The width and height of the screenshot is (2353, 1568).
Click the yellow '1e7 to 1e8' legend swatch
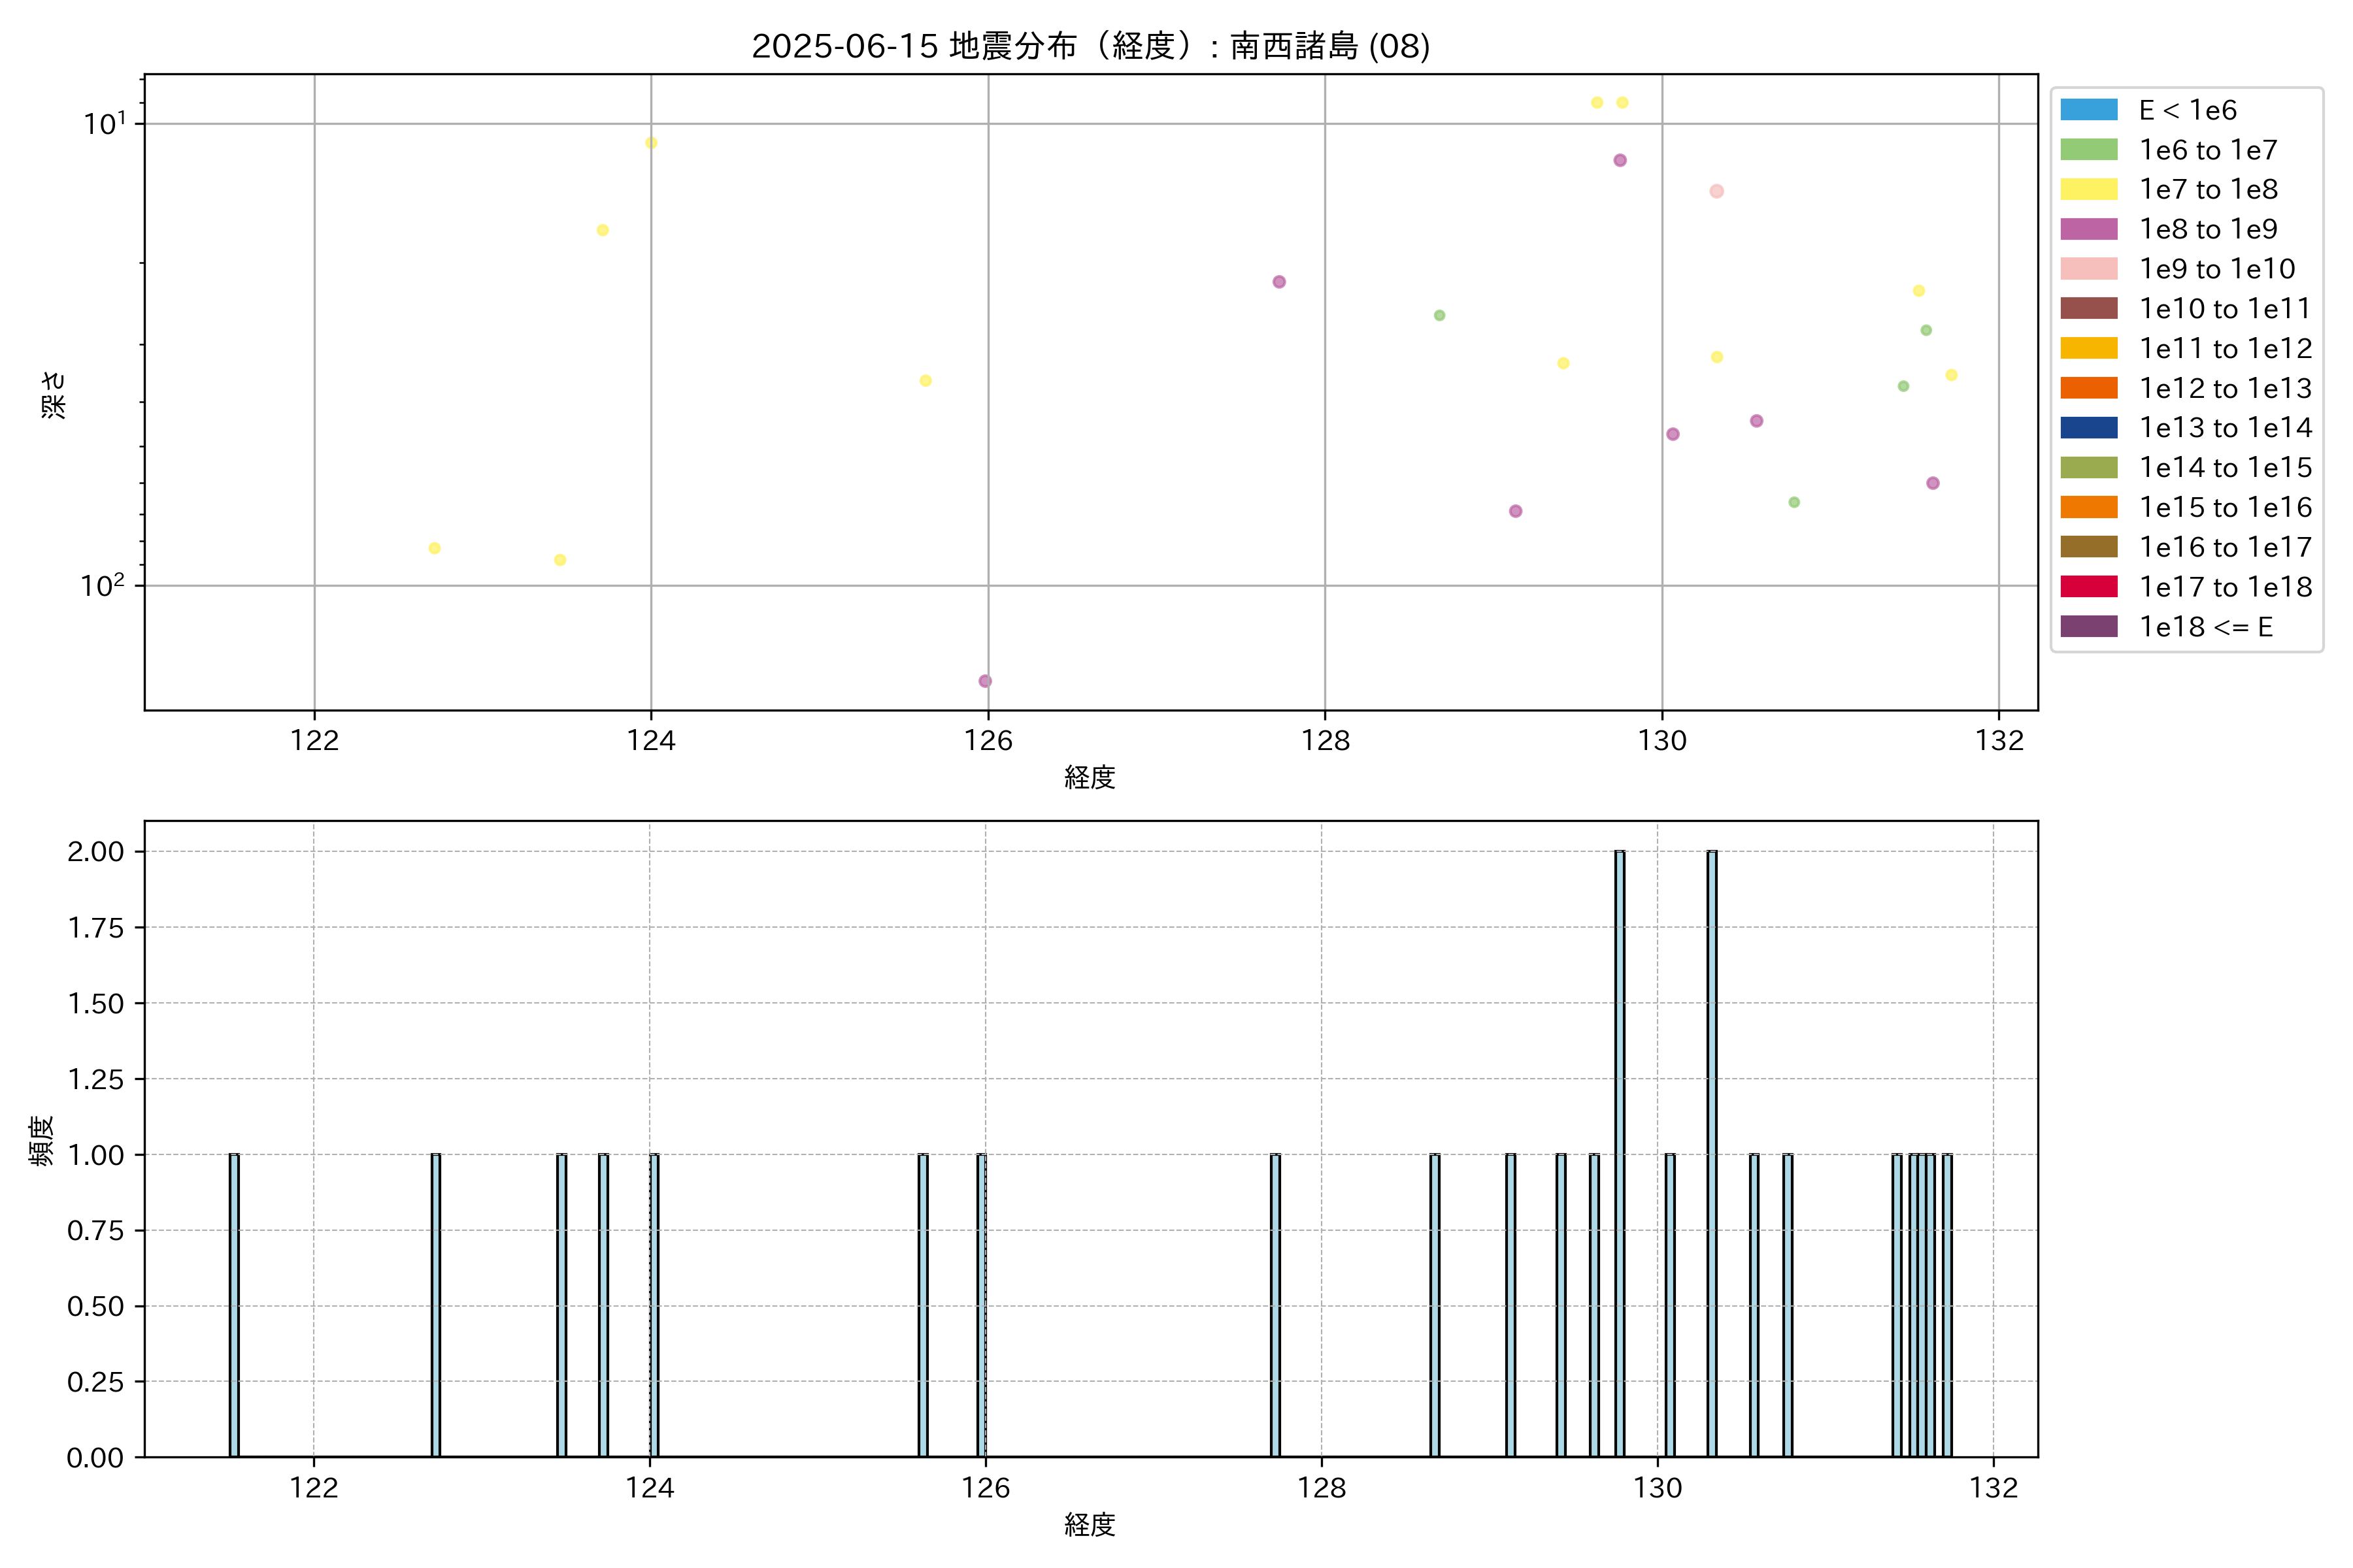pyautogui.click(x=2089, y=189)
